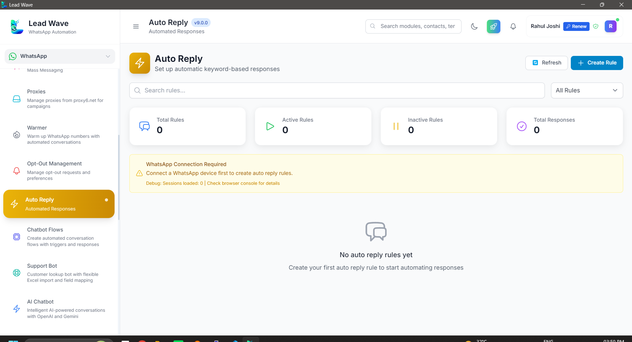Click the sidebar vertical scrollbar
Image resolution: width=632 pixels, height=342 pixels.
click(x=119, y=178)
